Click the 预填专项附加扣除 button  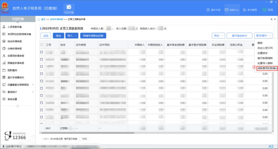click(93, 36)
